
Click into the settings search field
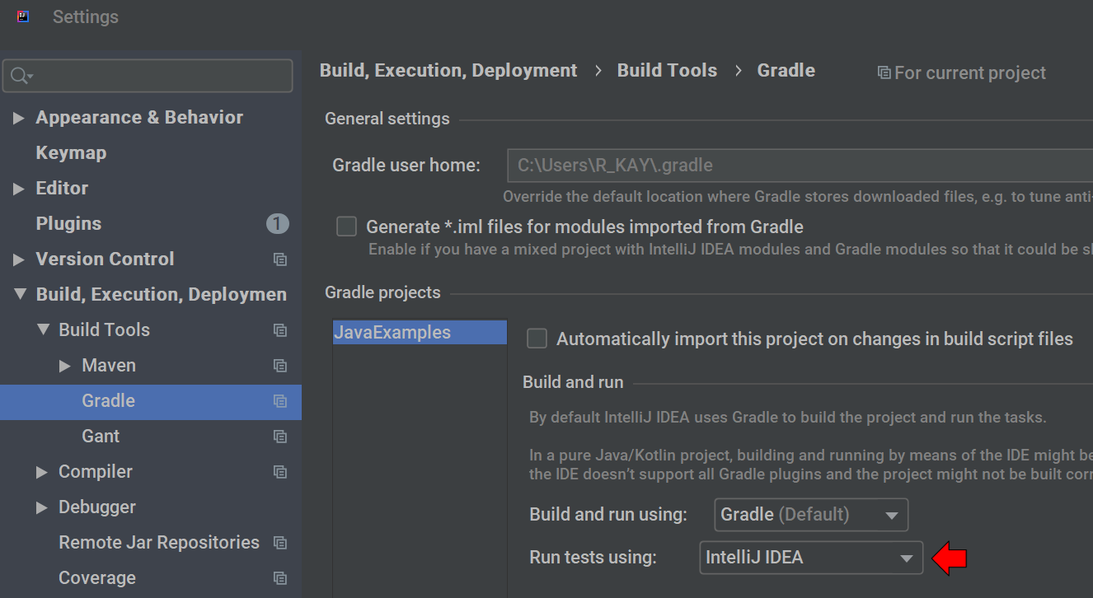click(x=148, y=76)
